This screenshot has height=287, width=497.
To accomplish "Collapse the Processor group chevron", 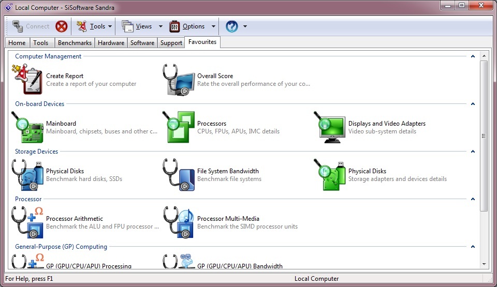I will point(473,199).
